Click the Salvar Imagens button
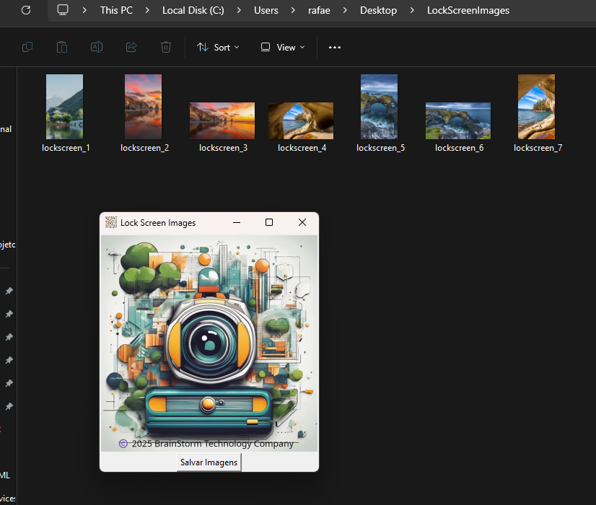 pos(209,462)
